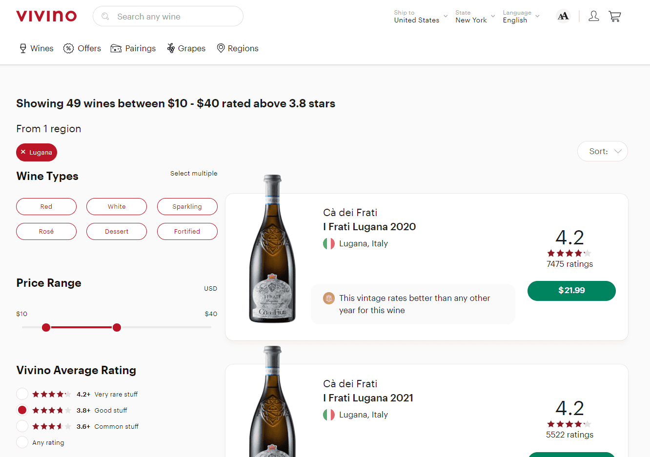Click the maximum price slider handle

click(x=117, y=327)
